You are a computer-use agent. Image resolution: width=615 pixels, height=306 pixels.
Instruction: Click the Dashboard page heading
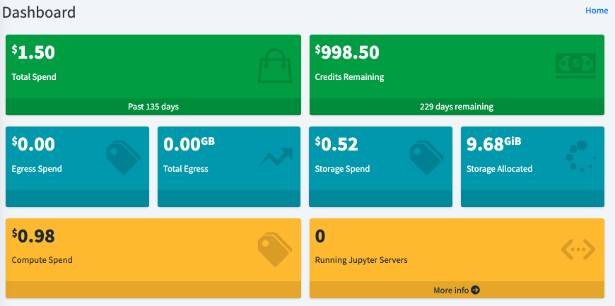tap(39, 13)
